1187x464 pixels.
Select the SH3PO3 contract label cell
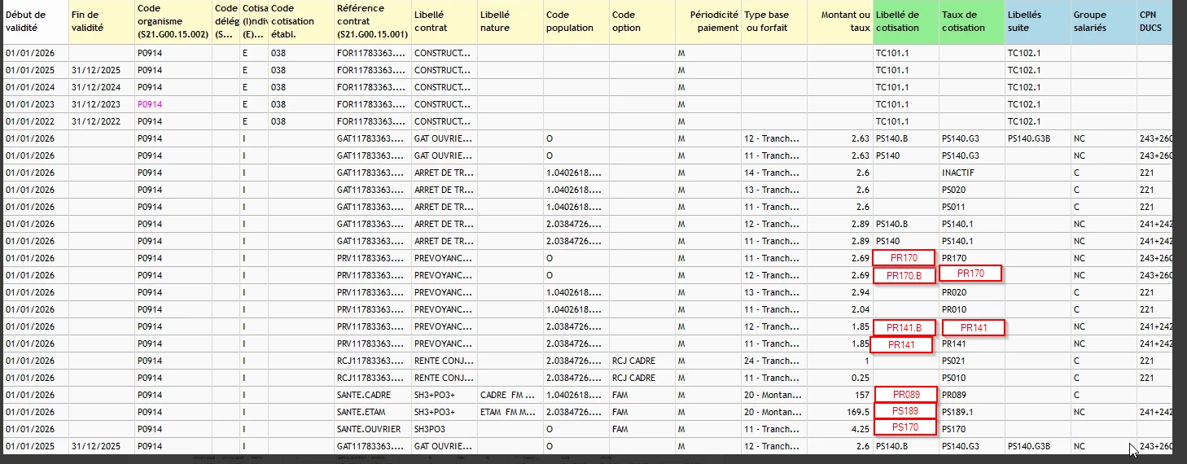click(444, 429)
